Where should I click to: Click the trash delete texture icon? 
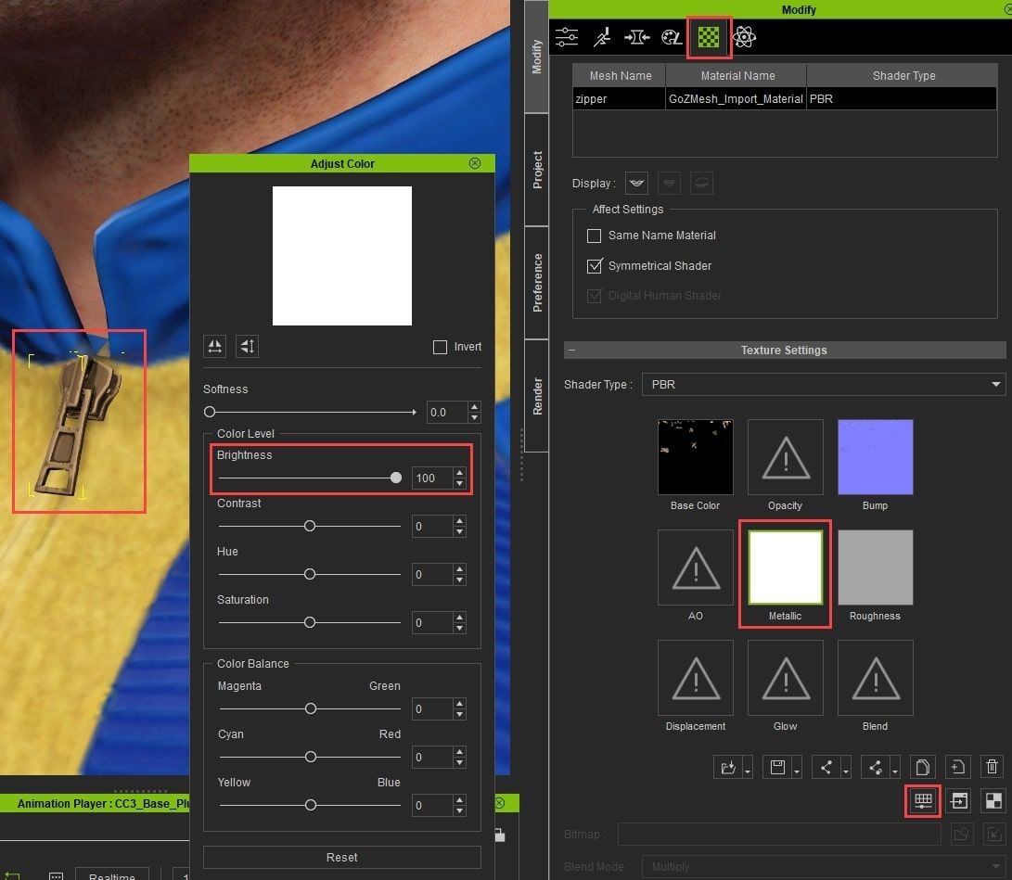tap(992, 767)
